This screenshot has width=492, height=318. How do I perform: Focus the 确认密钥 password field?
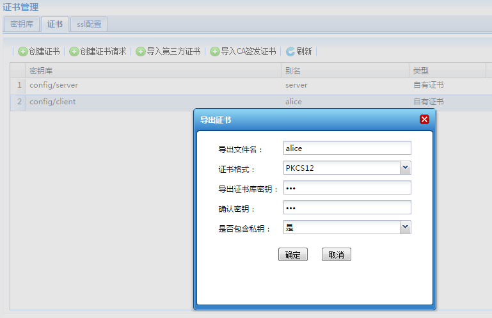tap(347, 207)
